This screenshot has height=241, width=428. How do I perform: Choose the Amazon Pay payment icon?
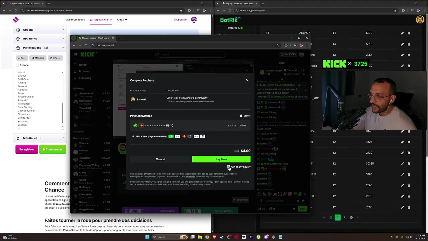tap(190, 136)
